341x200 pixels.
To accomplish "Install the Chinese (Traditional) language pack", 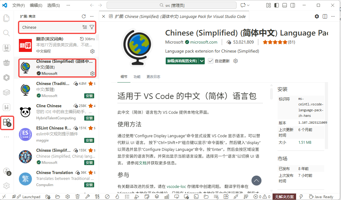I will [x=89, y=96].
